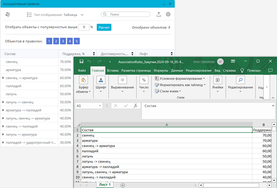Viewport: 277px width, 188px height.
Task: Select the Лист 1 sheet tab
Action: click(x=106, y=185)
